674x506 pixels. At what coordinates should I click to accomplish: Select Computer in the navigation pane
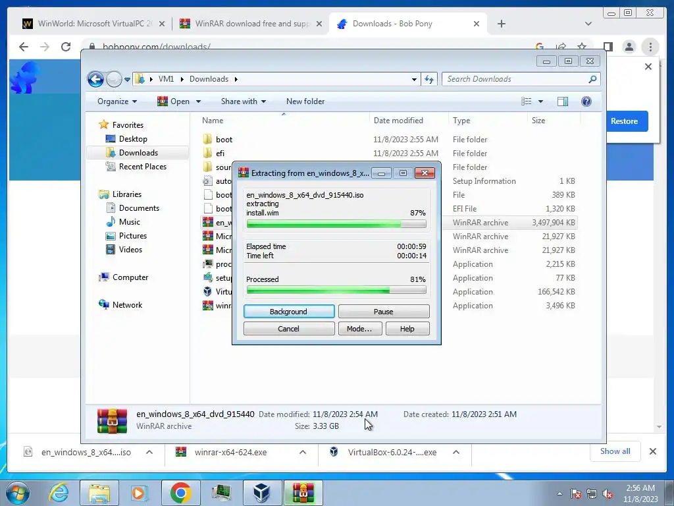[130, 277]
